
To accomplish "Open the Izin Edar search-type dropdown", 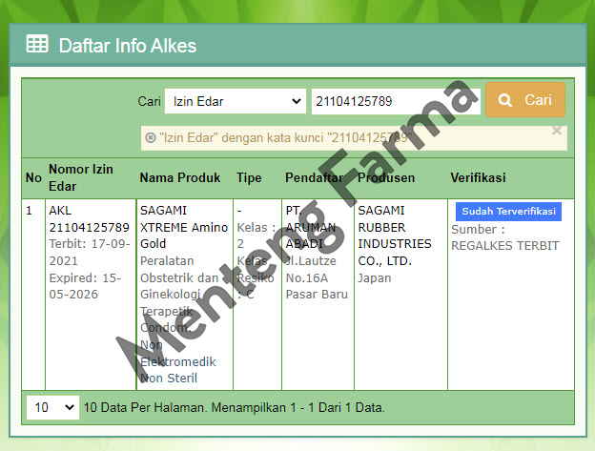I will [236, 101].
